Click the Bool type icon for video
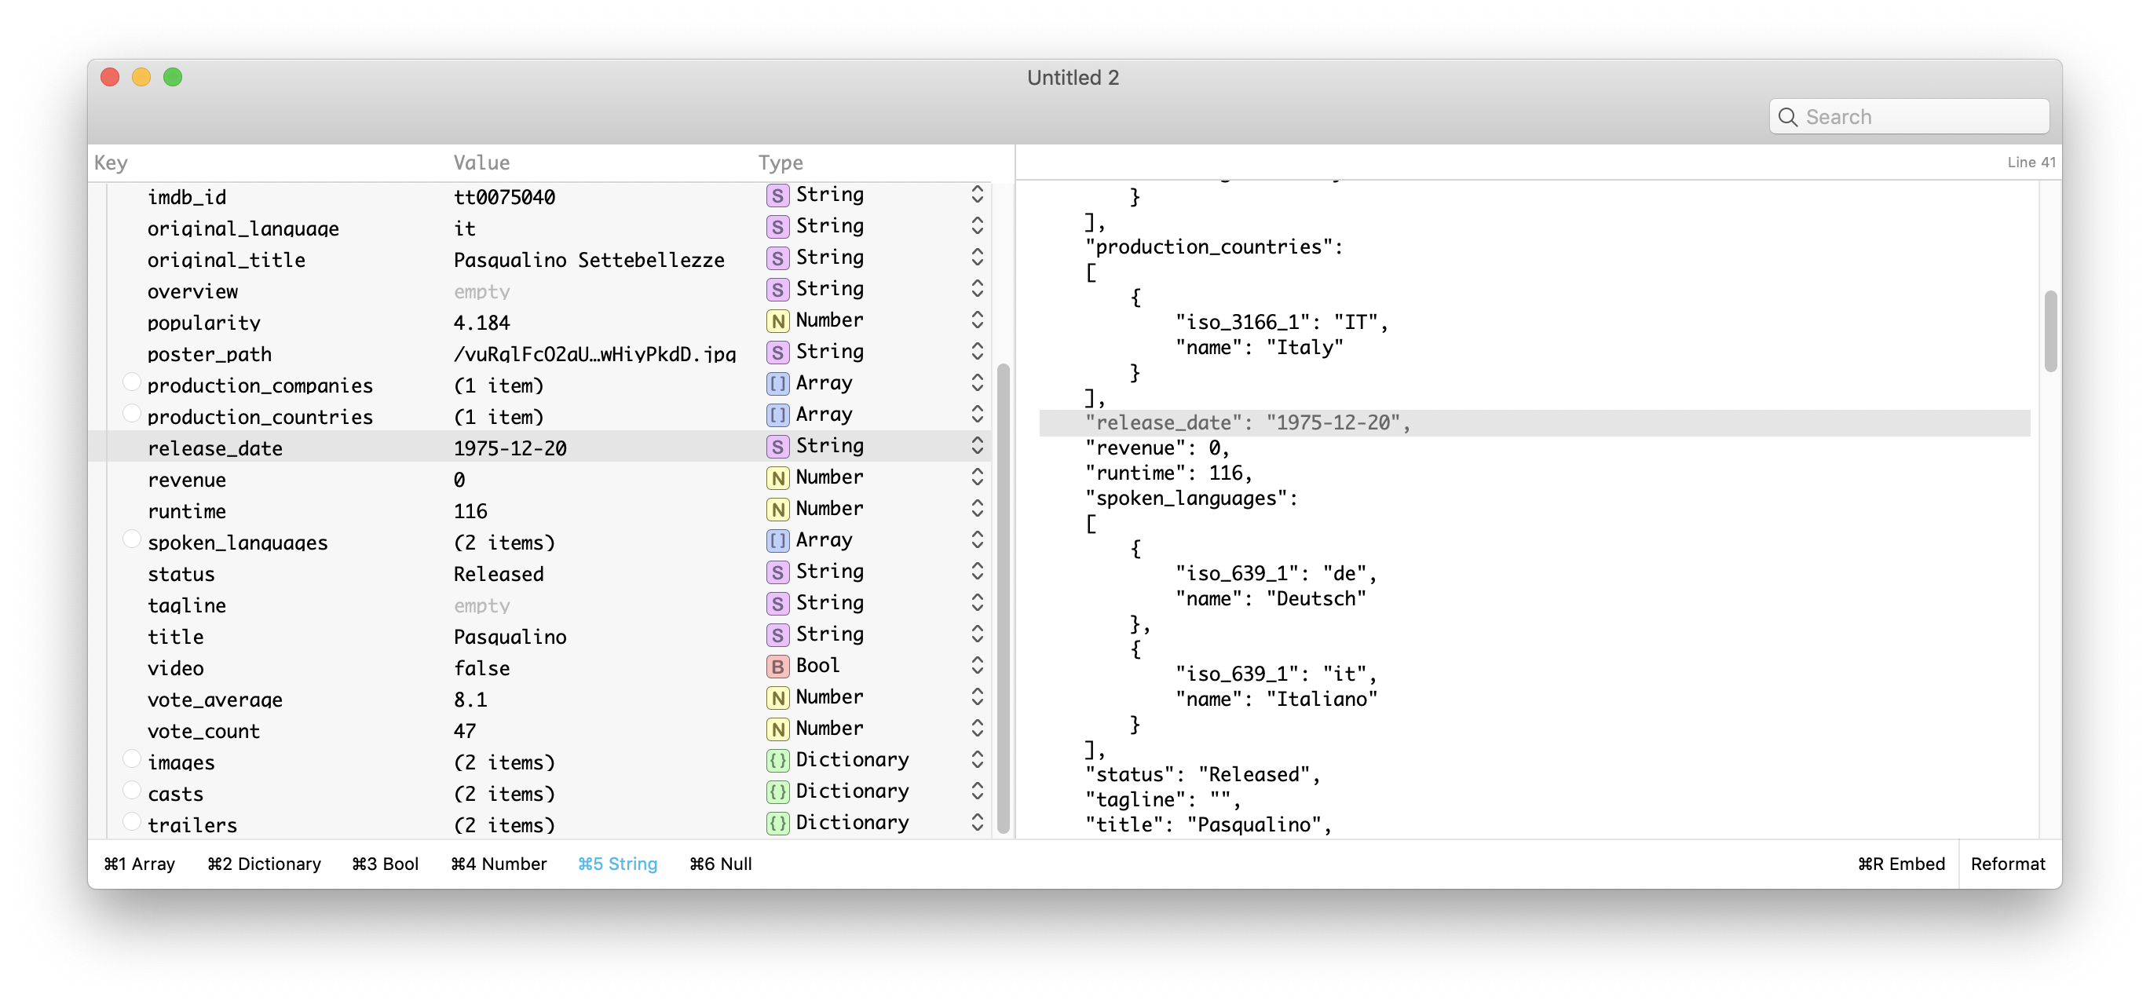This screenshot has height=1005, width=2150. click(777, 666)
